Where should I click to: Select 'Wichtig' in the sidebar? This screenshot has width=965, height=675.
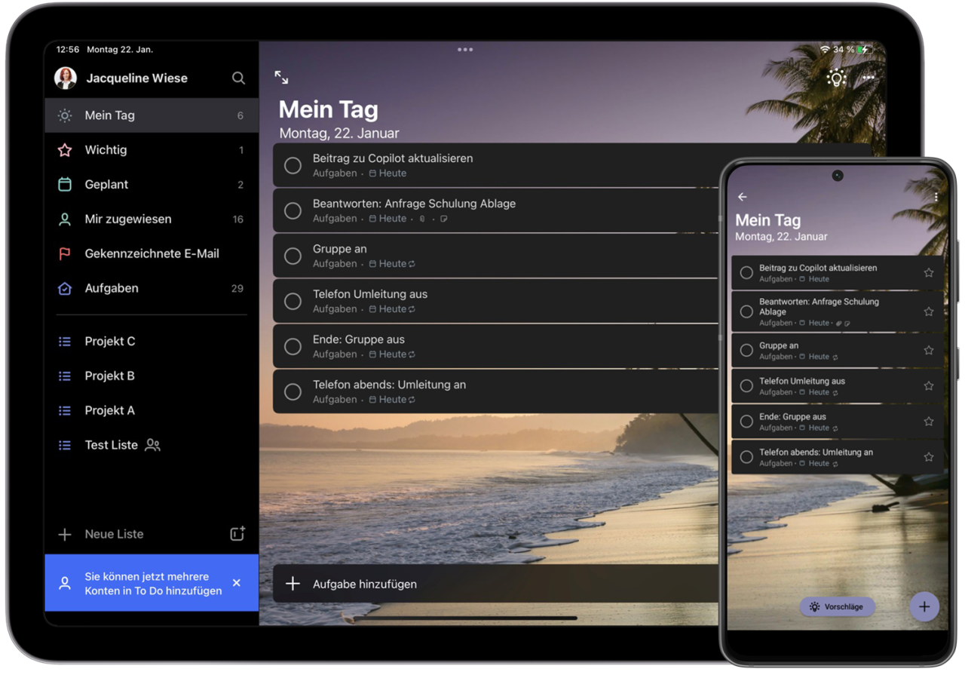pos(106,150)
